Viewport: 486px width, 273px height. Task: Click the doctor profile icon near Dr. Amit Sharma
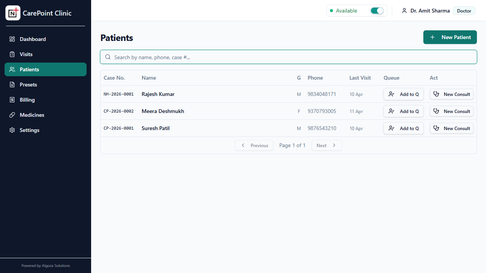point(404,11)
